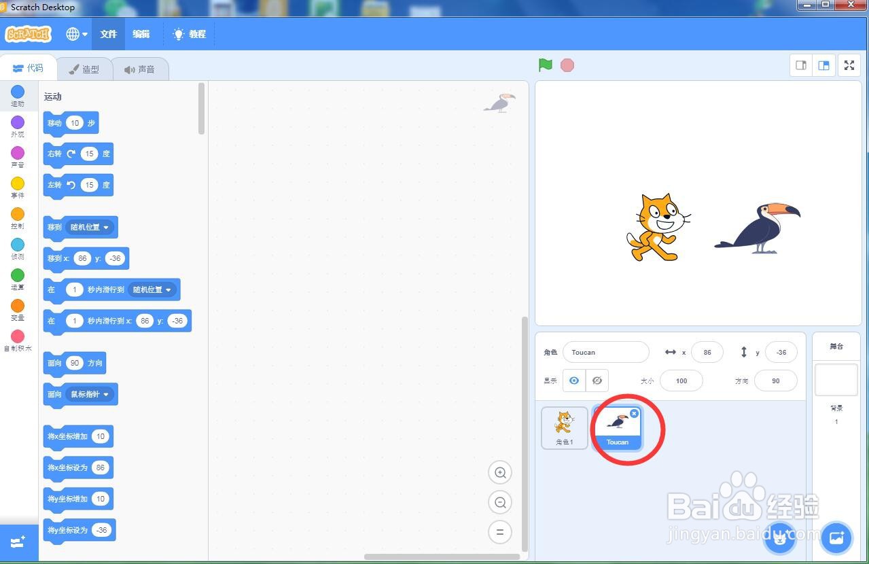Enter full screen stage mode

[849, 65]
